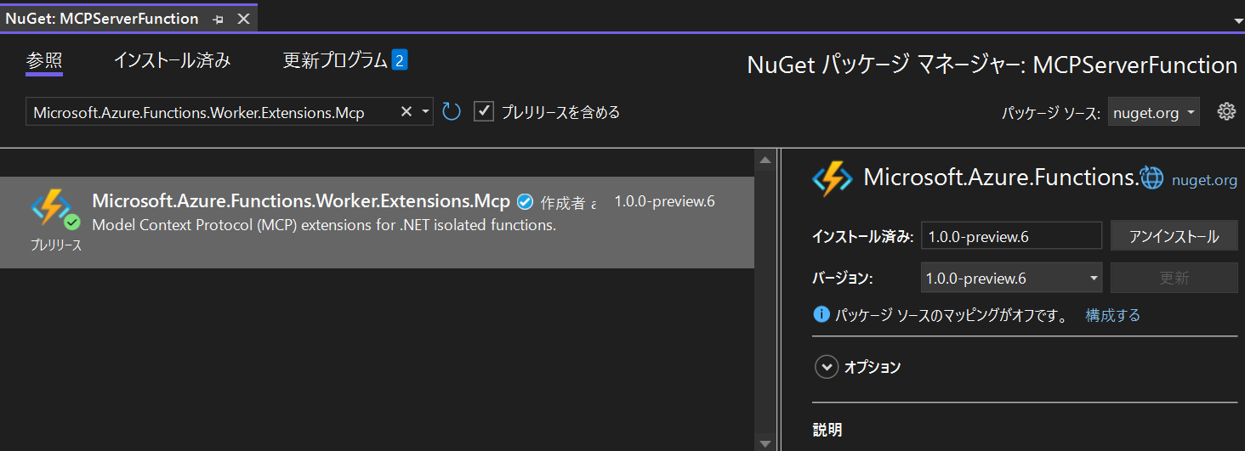
Task: Click the アンインストール button
Action: tap(1174, 236)
